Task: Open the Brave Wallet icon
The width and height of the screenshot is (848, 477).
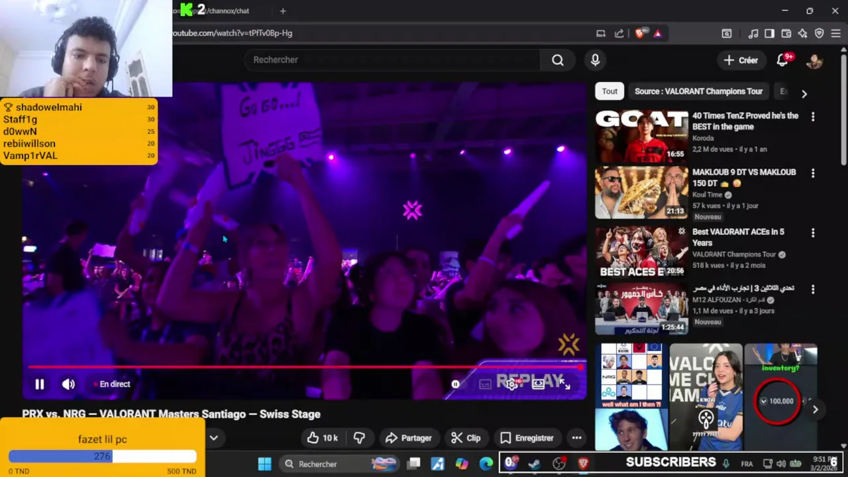Action: coord(786,33)
